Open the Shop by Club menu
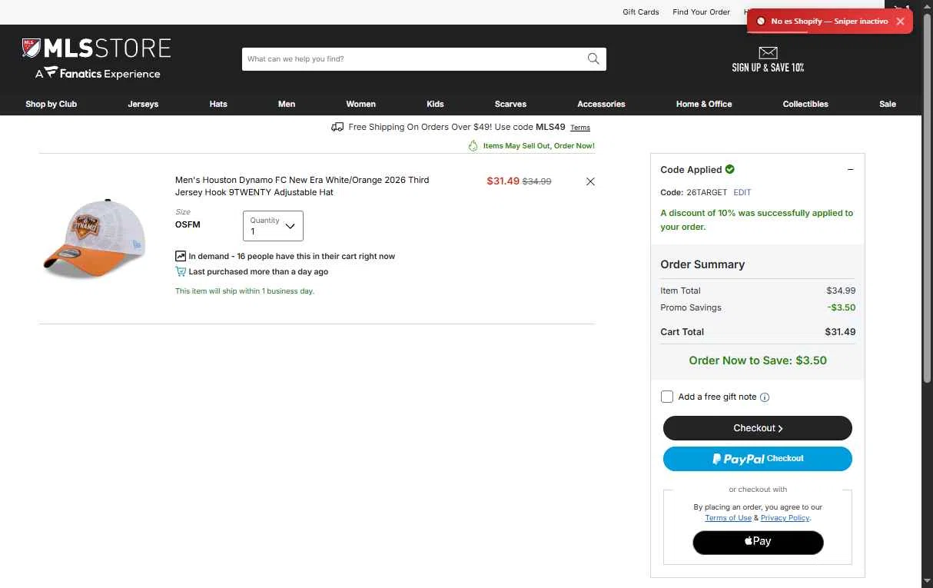 [51, 104]
